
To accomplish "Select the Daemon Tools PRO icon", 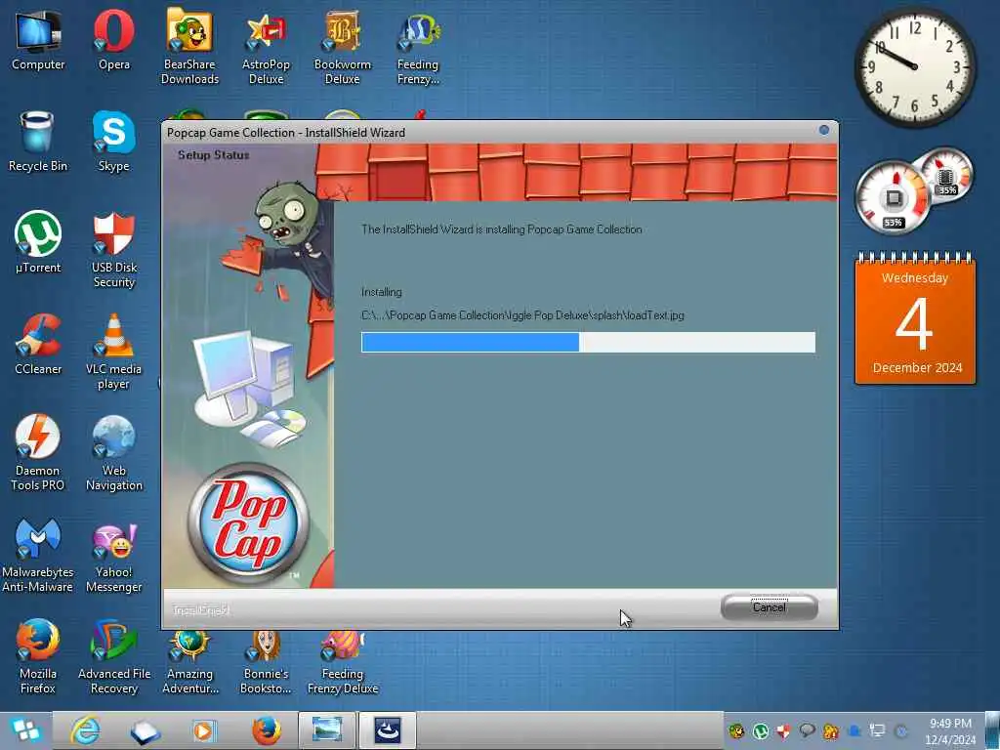I will coord(38,453).
